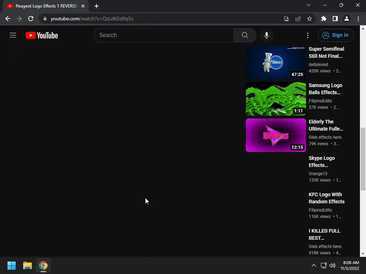Open Samsung Logo Balls Effects title
Image resolution: width=366 pixels, height=274 pixels.
pyautogui.click(x=325, y=89)
